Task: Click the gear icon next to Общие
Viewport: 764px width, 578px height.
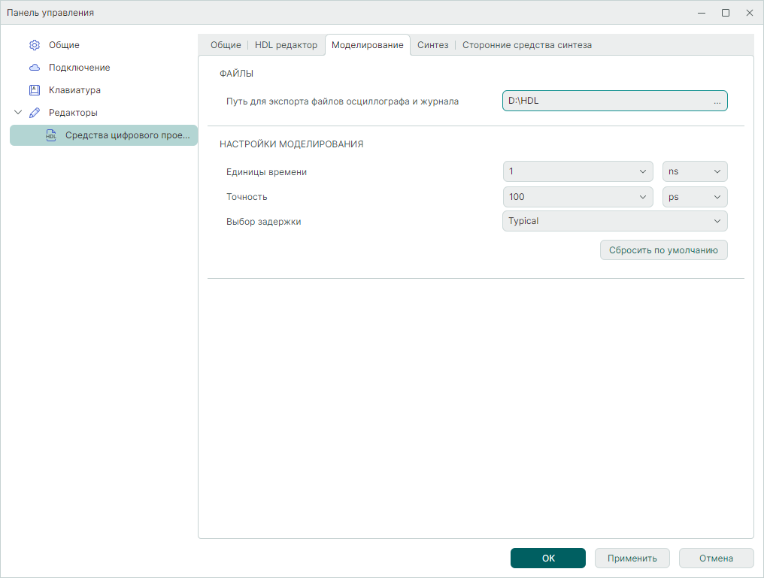Action: point(35,45)
